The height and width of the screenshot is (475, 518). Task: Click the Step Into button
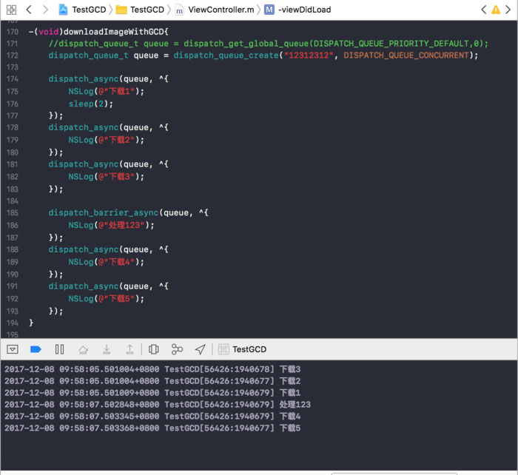pyautogui.click(x=107, y=349)
